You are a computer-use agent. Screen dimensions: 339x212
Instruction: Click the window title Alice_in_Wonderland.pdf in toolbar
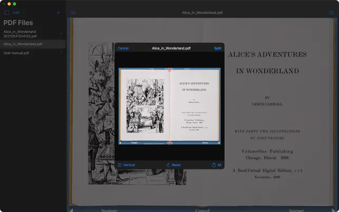click(x=202, y=13)
